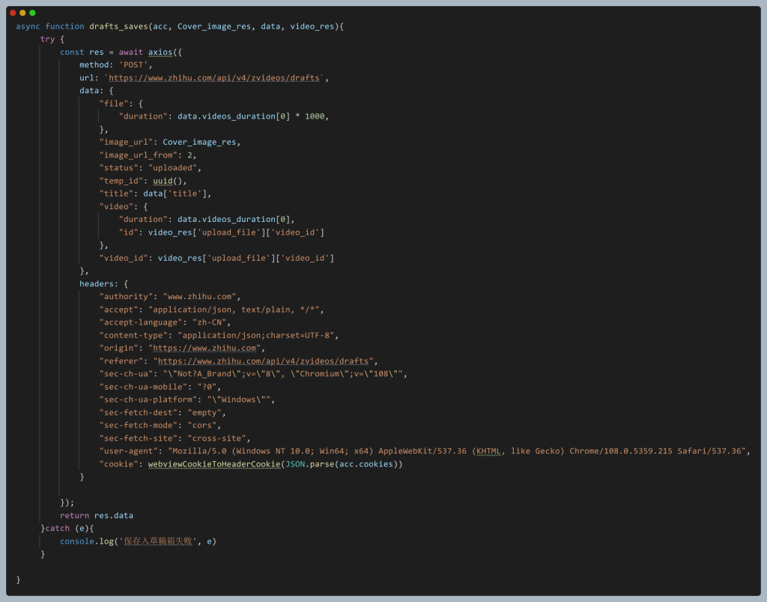Open the zvideos drafts URL on the url line
Image resolution: width=767 pixels, height=602 pixels.
216,78
